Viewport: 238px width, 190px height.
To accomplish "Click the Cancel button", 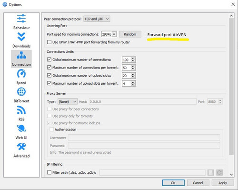I will tap(198, 183).
